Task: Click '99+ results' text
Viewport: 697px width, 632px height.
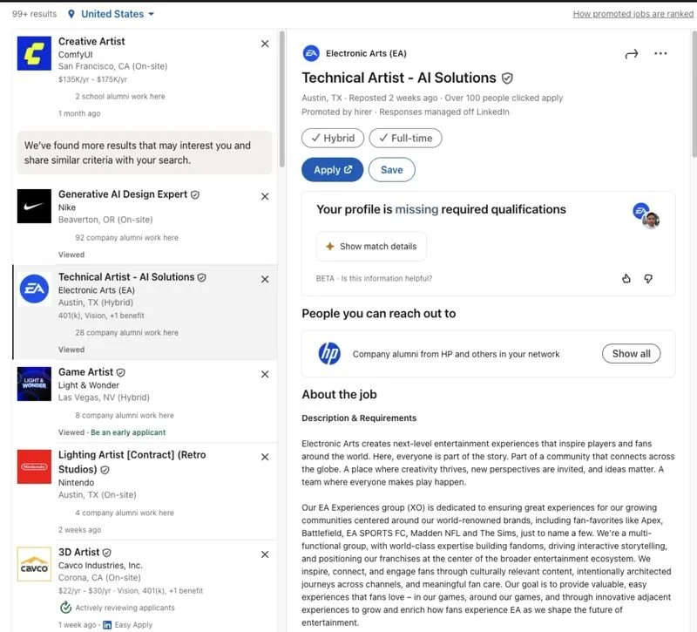Action: coord(34,14)
